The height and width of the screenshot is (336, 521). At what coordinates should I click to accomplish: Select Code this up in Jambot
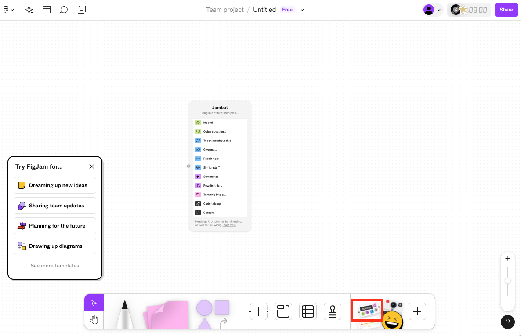220,203
